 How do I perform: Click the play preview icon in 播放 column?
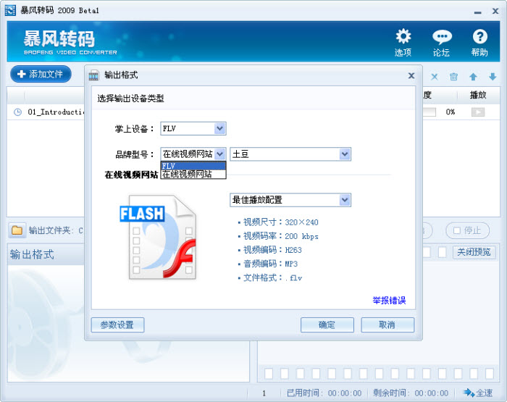(478, 112)
